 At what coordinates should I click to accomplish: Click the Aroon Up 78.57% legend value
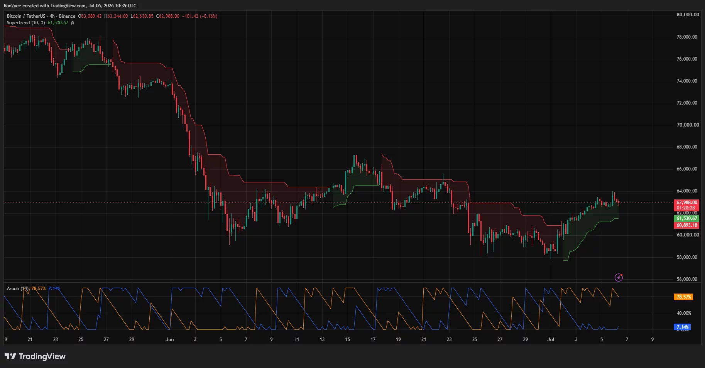point(38,289)
